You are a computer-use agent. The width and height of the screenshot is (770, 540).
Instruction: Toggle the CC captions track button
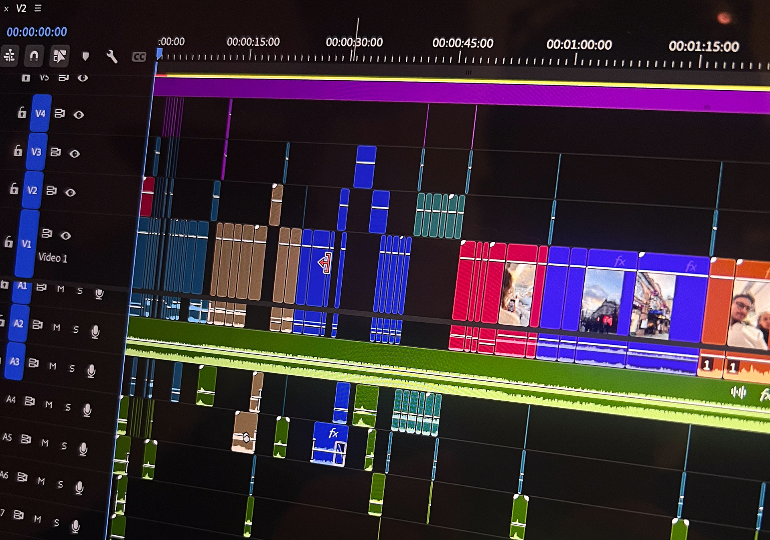pyautogui.click(x=139, y=57)
